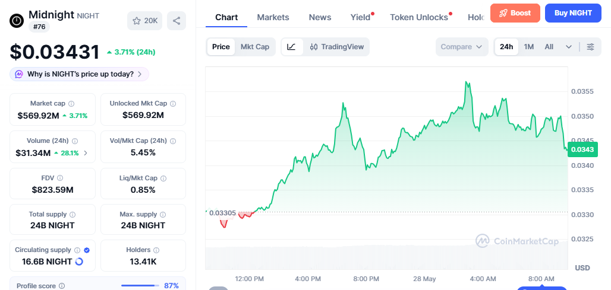Open the partially hidden Holders tab
This screenshot has width=611, height=290.
(x=476, y=17)
